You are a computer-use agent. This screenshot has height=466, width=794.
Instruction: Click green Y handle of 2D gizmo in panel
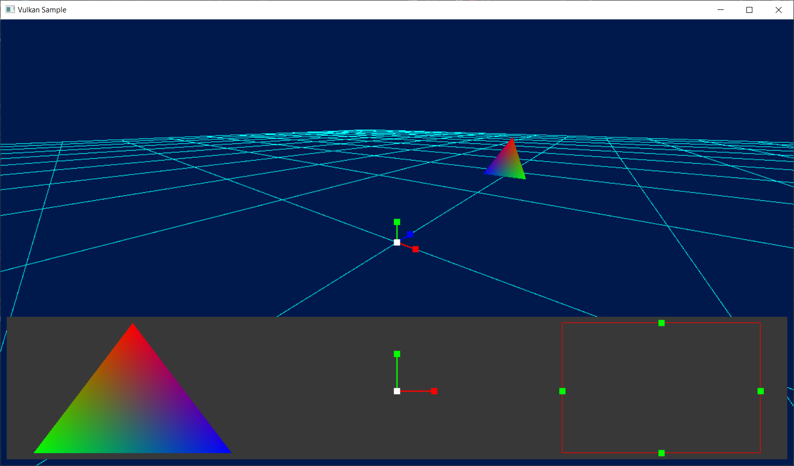[x=397, y=354]
